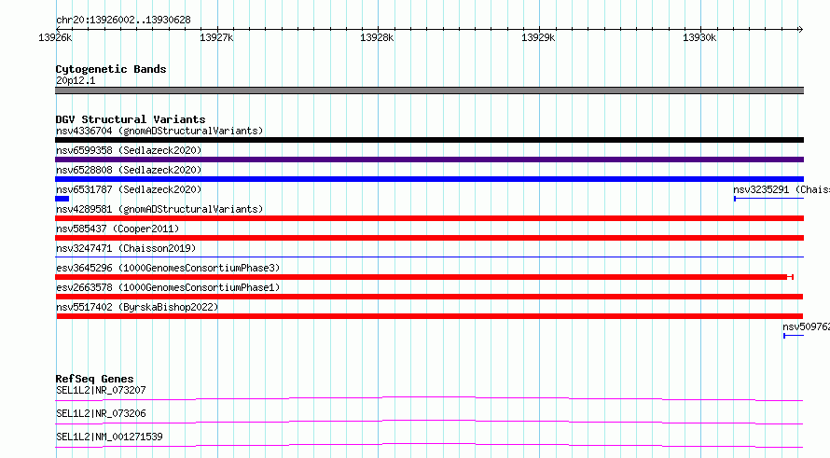Screen dimensions: 830x458
Task: Select variant label nsv6599358 (Sedlazeck2020)
Action: pyautogui.click(x=129, y=150)
